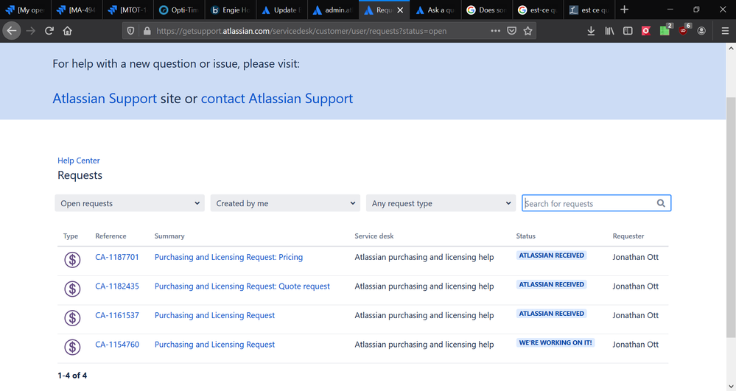Go back using the browser back arrow

[x=12, y=31]
